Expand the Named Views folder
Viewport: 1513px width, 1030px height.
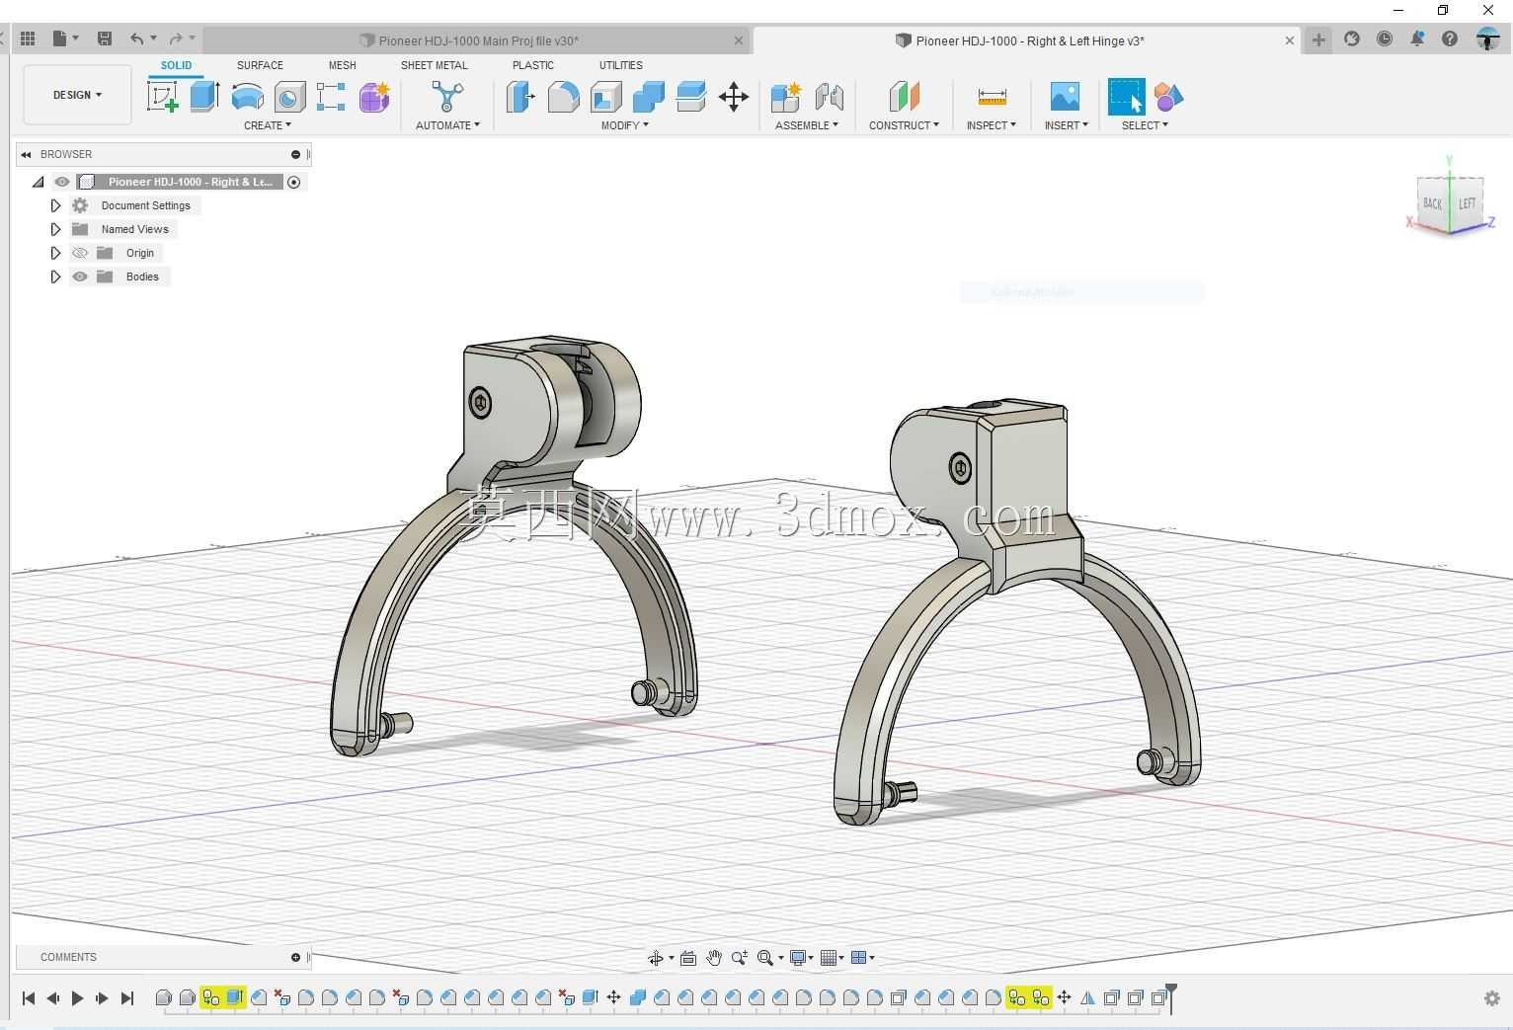pyautogui.click(x=55, y=229)
